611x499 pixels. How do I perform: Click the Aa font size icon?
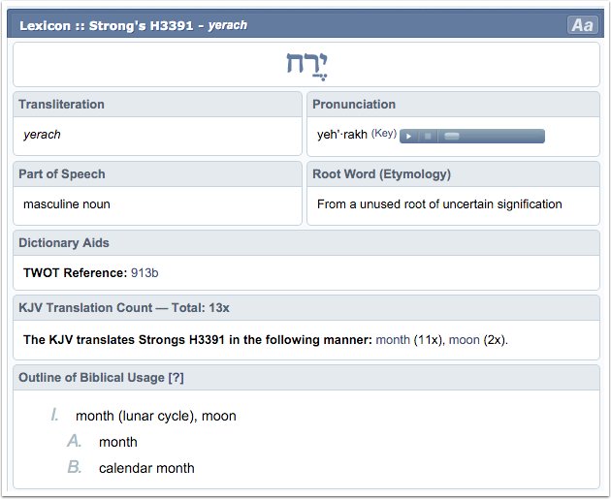click(582, 25)
